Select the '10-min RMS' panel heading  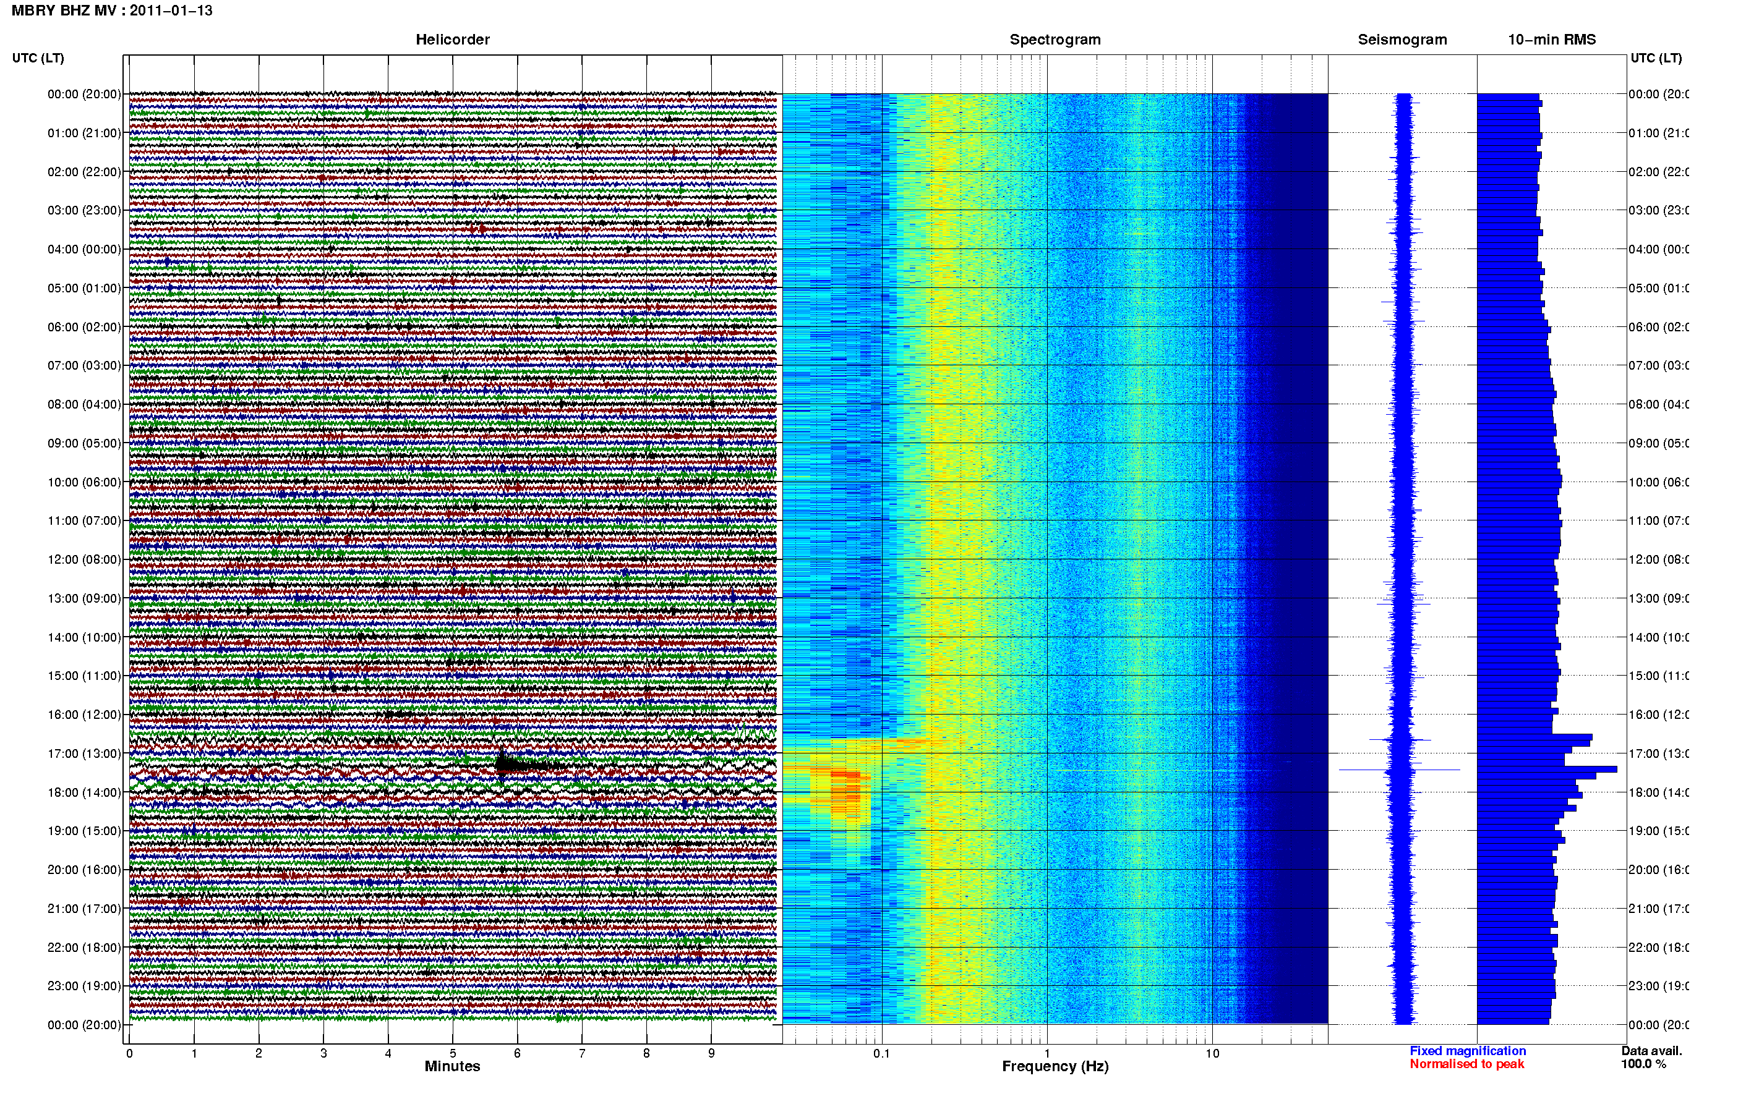1552,40
